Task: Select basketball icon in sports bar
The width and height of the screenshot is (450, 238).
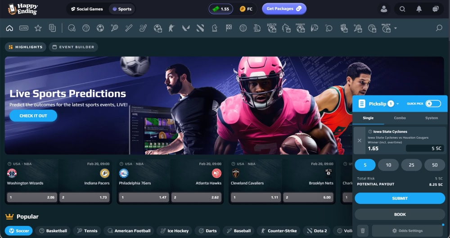Action: (x=86, y=28)
